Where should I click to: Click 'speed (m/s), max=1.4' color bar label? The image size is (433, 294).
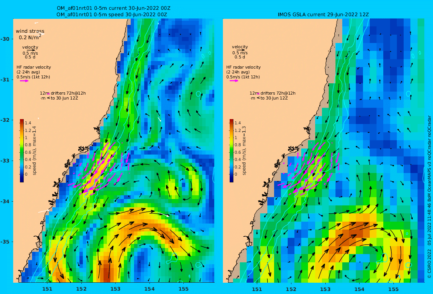pyautogui.click(x=35, y=151)
